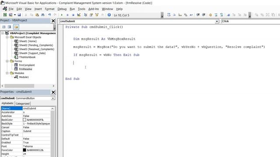Image resolution: width=280 pixels, height=157 pixels.
Task: Click the View Microsoft Excel toolbar icon
Action: tap(5, 15)
